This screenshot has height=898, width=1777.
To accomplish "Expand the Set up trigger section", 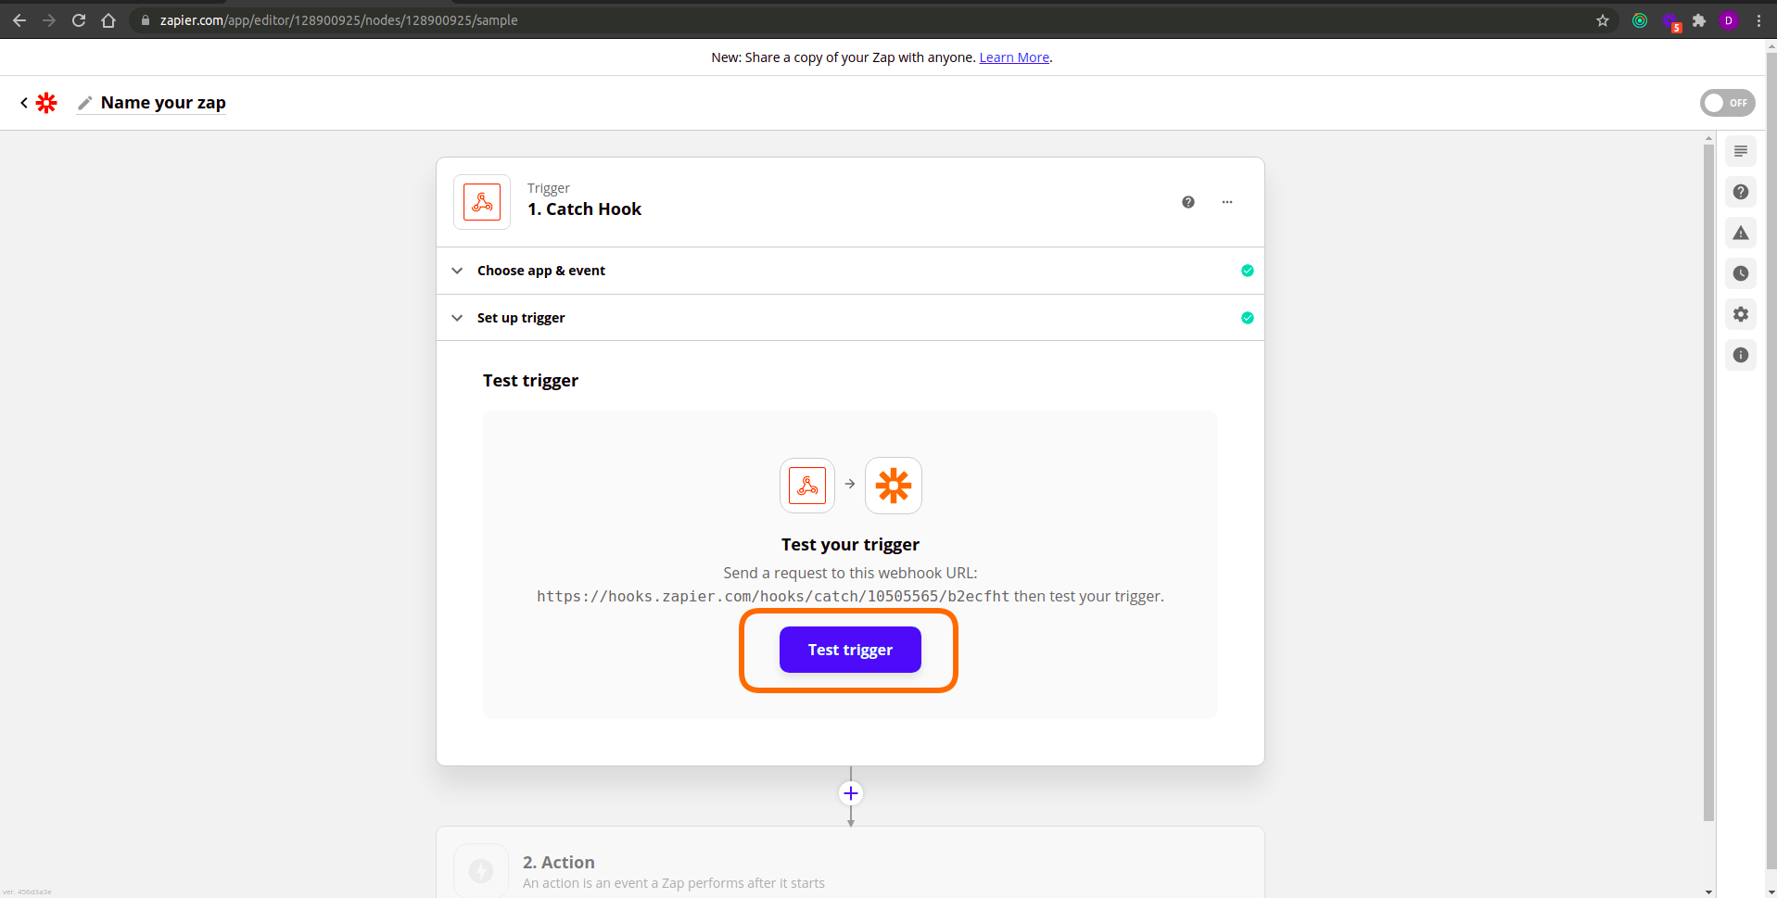I will pos(850,318).
